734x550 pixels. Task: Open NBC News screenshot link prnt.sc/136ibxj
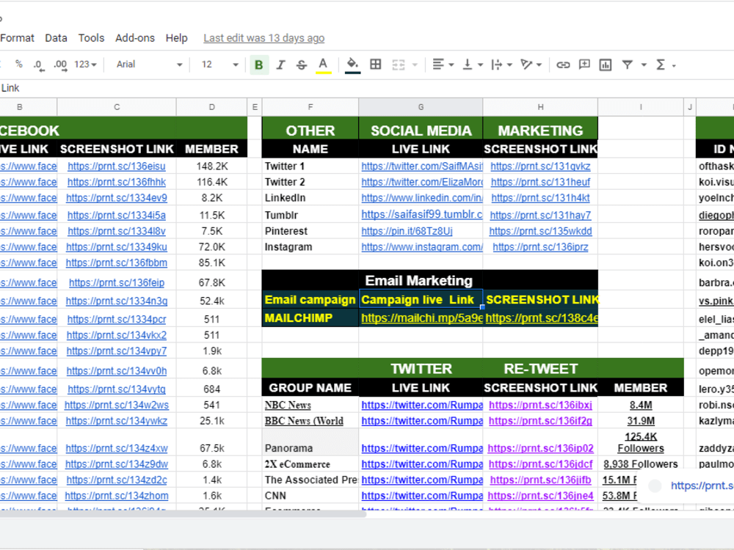click(541, 405)
